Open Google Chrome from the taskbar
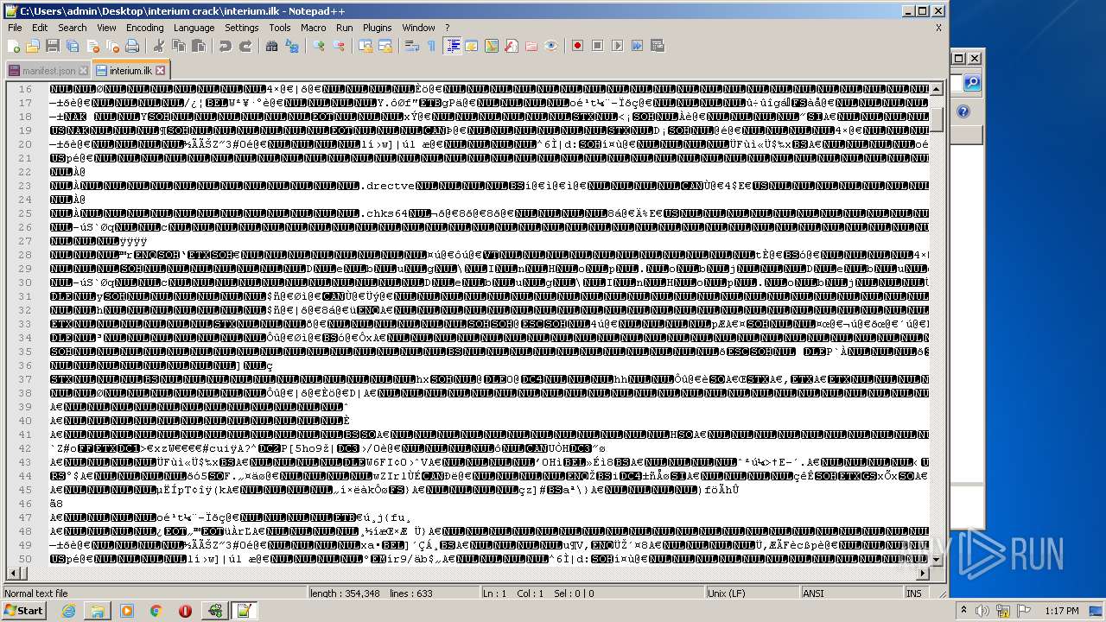 coord(156,611)
